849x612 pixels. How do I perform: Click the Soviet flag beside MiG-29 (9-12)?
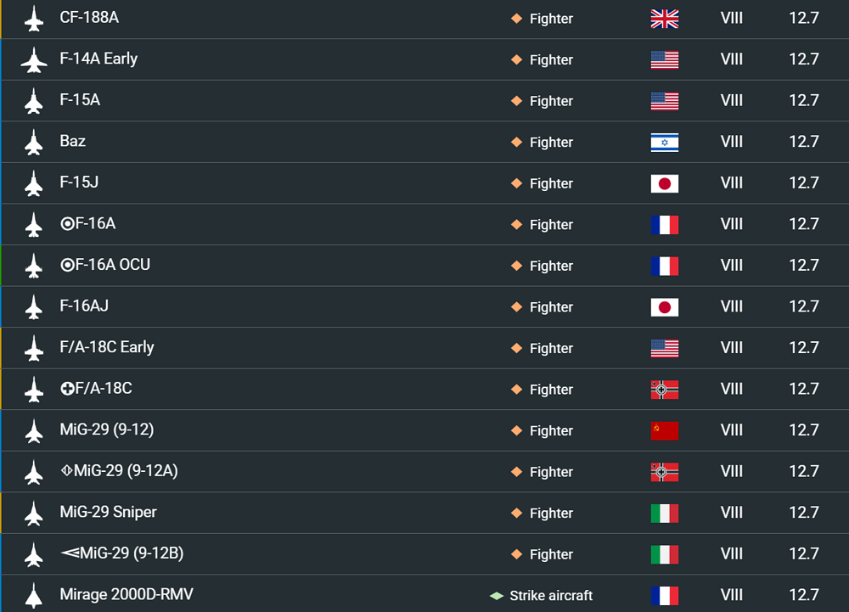point(665,430)
